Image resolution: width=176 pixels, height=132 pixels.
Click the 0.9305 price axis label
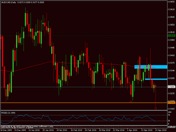tap(171, 78)
